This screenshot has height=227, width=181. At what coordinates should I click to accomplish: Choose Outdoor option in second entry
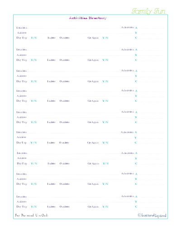click(x=65, y=60)
